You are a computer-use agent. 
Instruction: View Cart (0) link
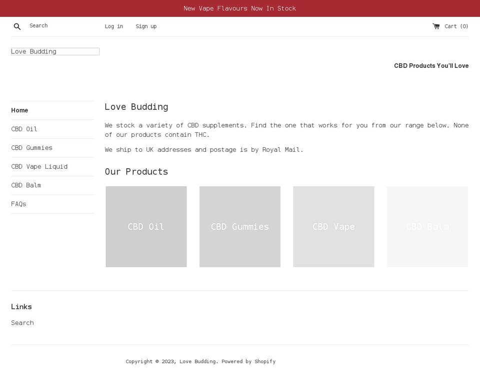[x=456, y=26]
